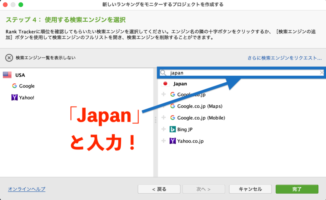Click the Google.co.jp logo icon
326x200 pixels.
[173, 94]
